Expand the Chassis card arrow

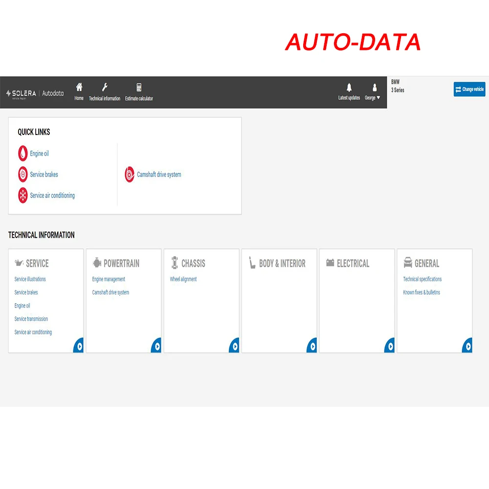234,346
